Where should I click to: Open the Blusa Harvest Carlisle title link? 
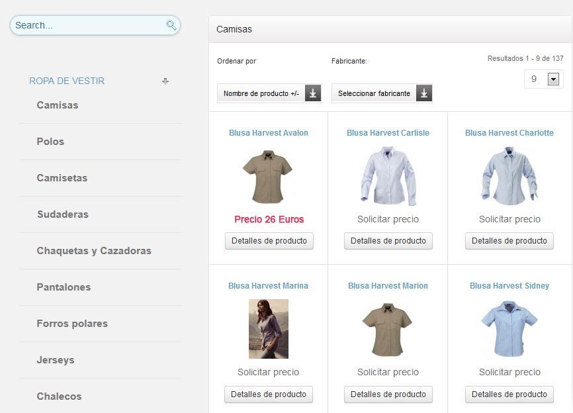click(388, 132)
